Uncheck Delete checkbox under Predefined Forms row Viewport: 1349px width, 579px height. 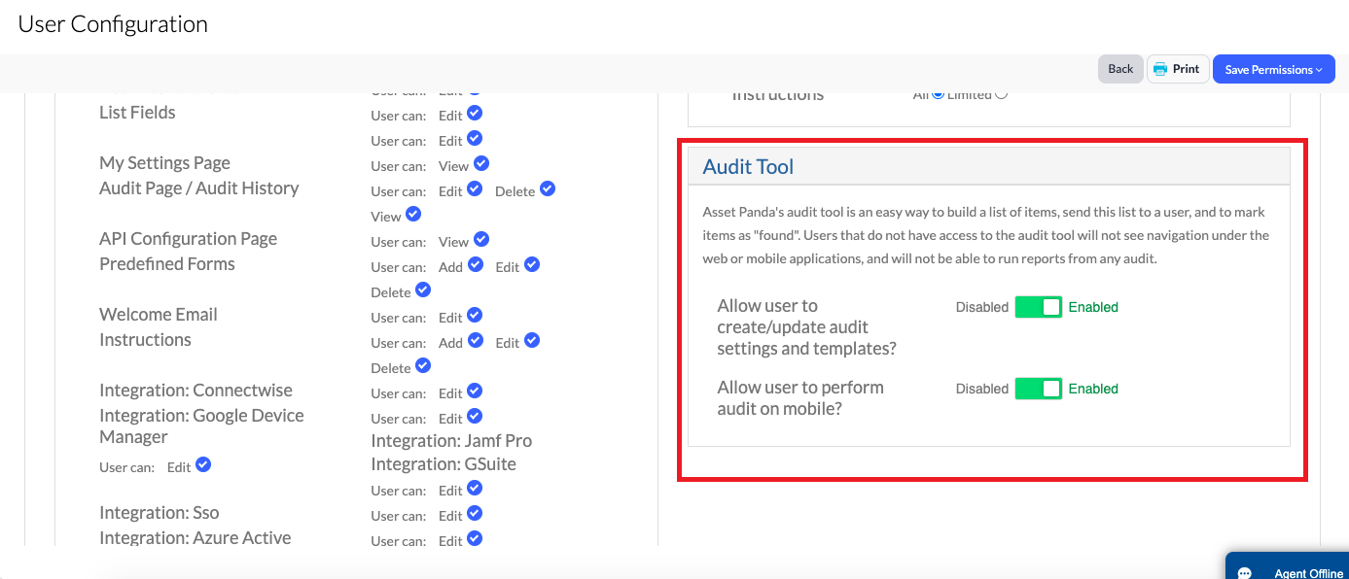pyautogui.click(x=423, y=290)
